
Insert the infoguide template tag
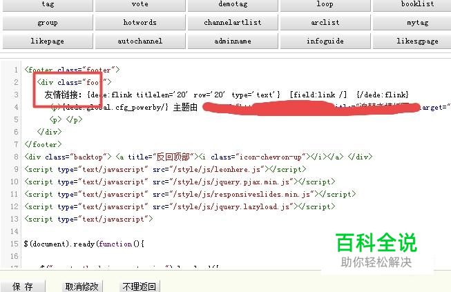325,41
